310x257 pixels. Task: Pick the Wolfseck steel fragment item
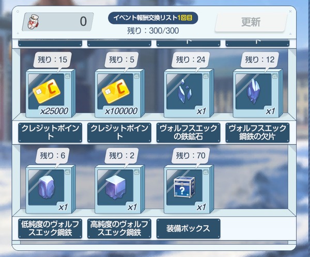(258, 93)
